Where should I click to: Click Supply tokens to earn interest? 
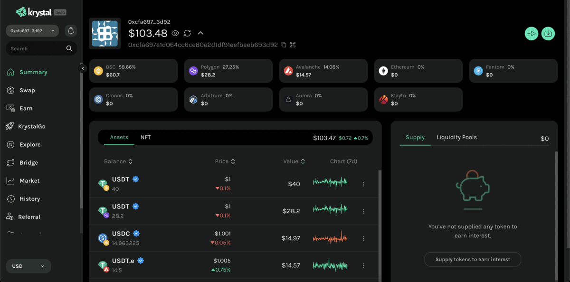473,260
